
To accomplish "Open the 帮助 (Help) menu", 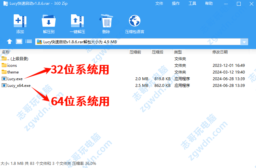I will [x=209, y=3].
